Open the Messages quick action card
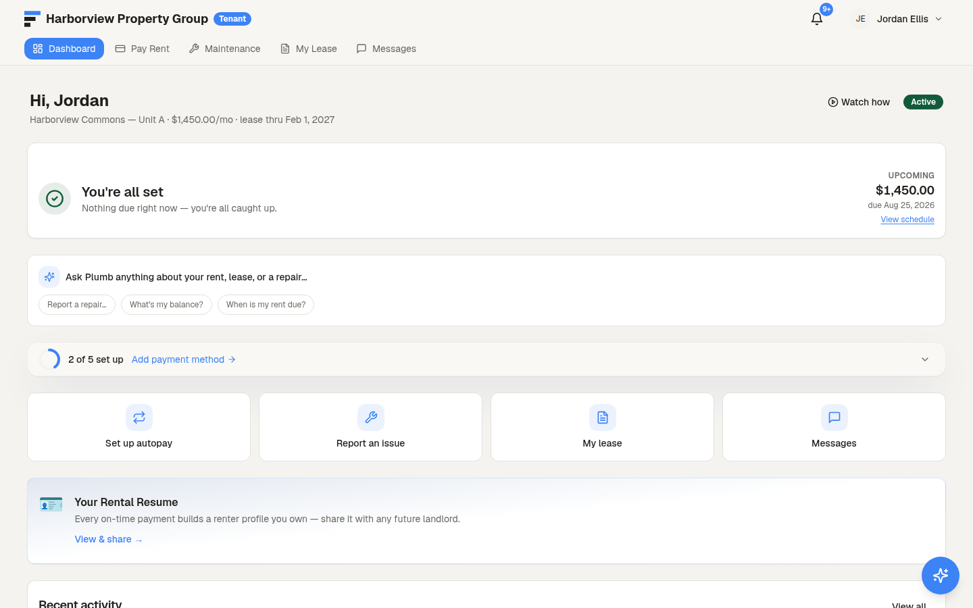This screenshot has width=973, height=608. [834, 427]
